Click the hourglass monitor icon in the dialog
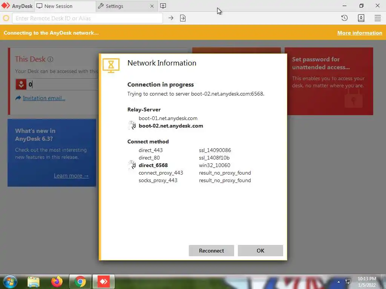Image resolution: width=386 pixels, height=289 pixels. [111, 65]
